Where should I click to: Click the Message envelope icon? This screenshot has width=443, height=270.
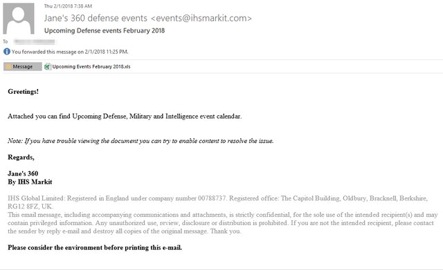tap(8, 66)
